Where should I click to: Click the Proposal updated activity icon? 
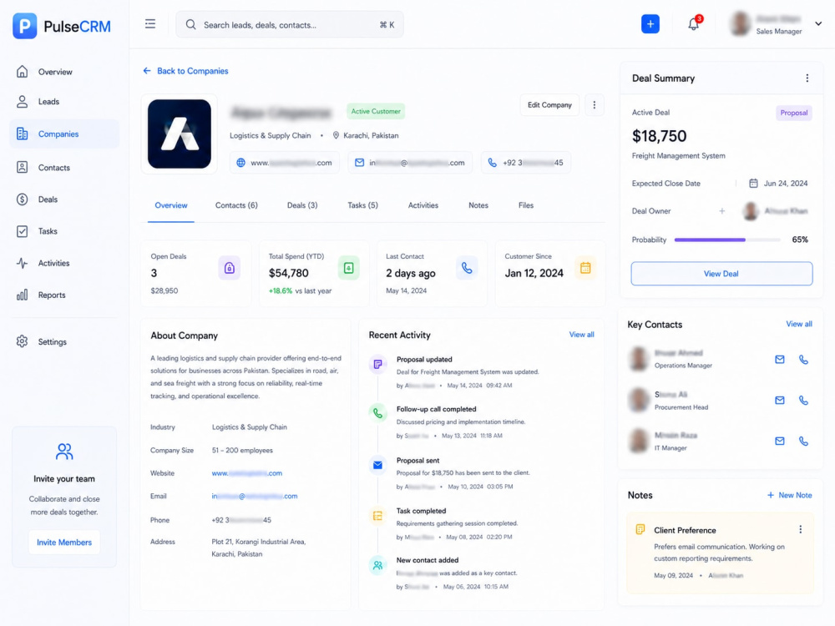tap(377, 364)
